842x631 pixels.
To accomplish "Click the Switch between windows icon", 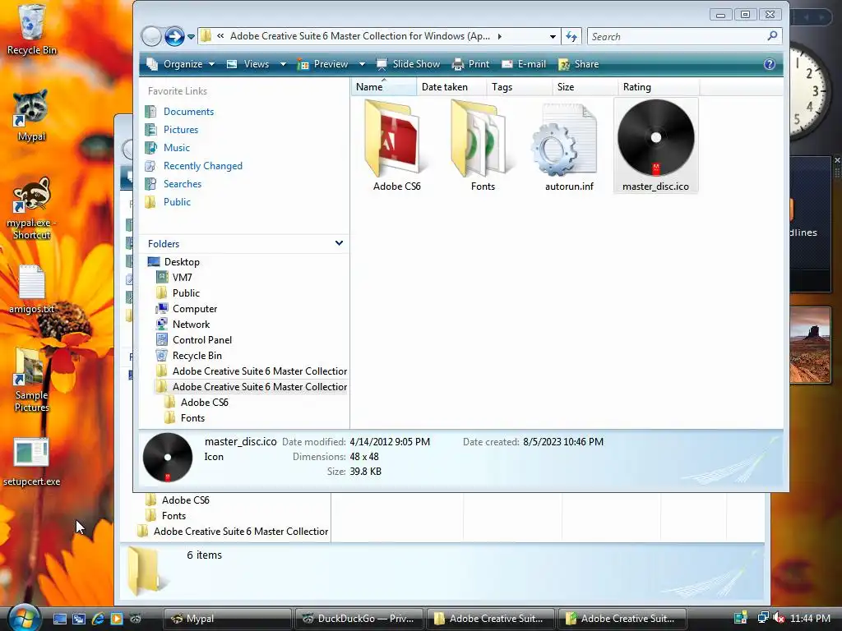I will [79, 619].
